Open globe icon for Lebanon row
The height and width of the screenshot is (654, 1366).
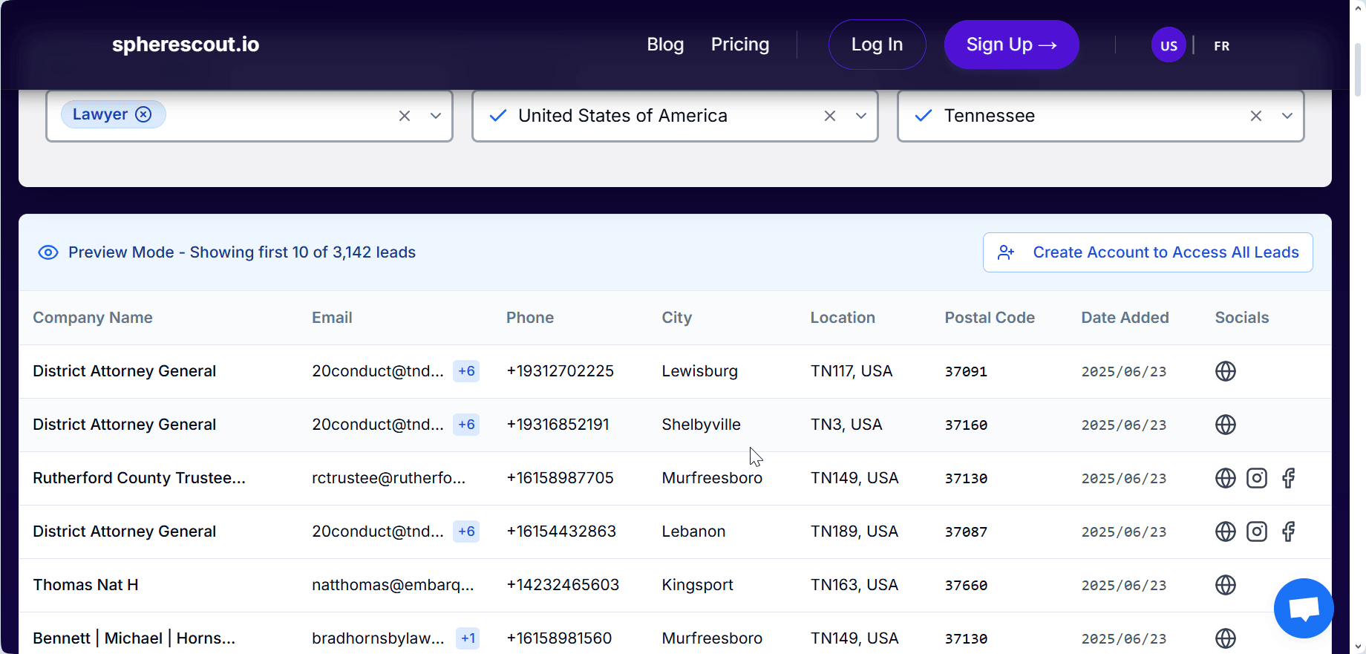(1225, 532)
